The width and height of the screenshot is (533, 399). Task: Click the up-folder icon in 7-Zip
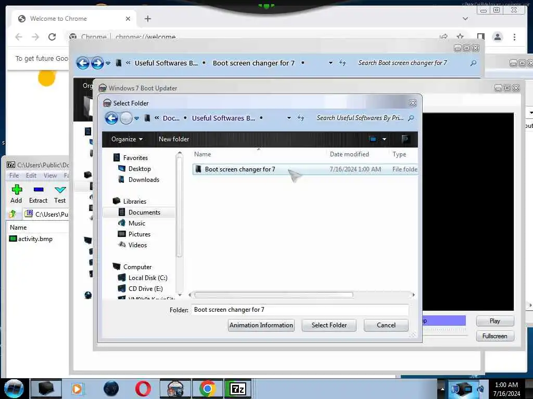click(x=12, y=214)
